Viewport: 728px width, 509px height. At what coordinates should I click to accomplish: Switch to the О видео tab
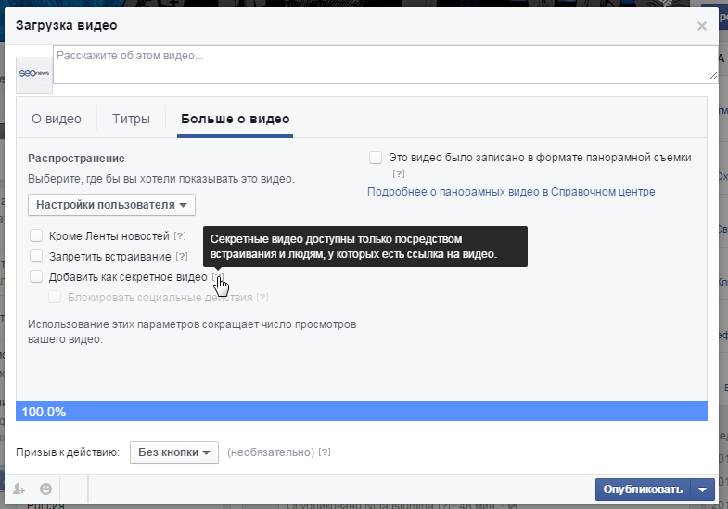pyautogui.click(x=57, y=120)
